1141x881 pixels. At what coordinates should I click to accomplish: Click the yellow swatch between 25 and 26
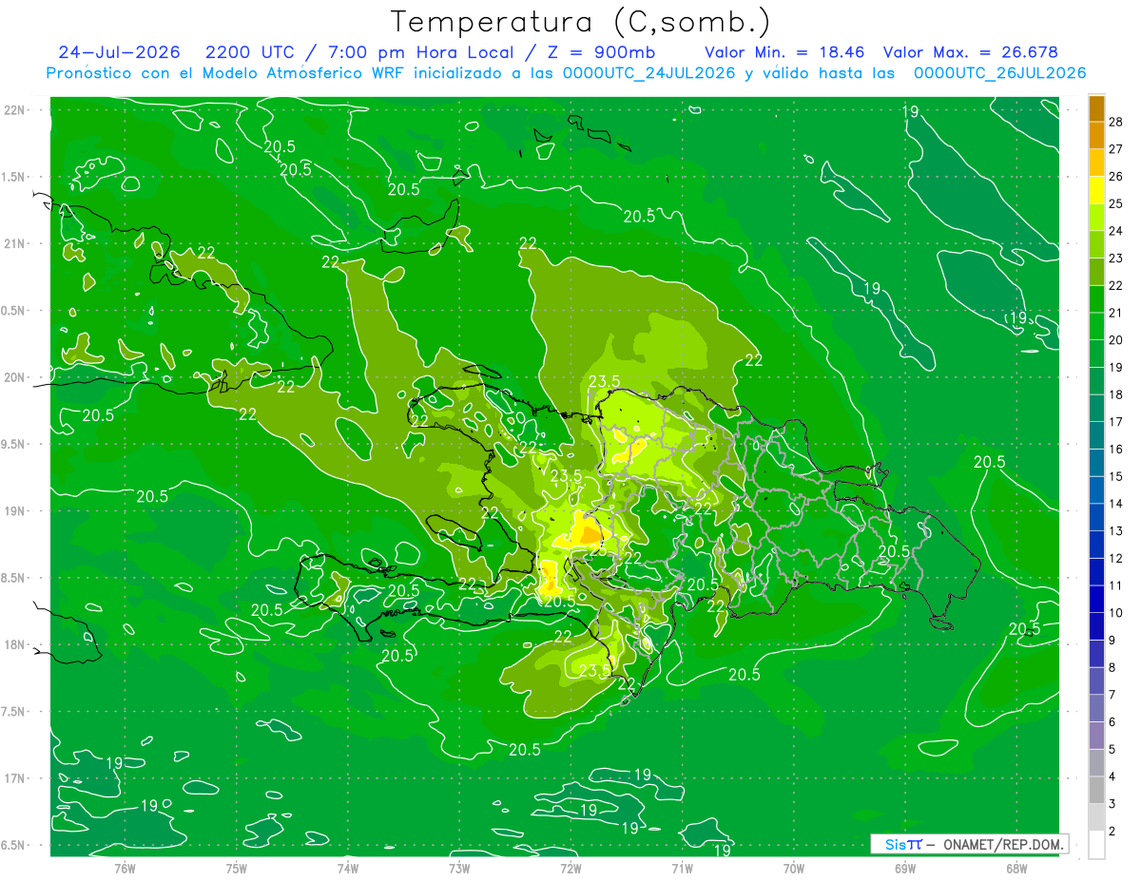[x=1096, y=190]
